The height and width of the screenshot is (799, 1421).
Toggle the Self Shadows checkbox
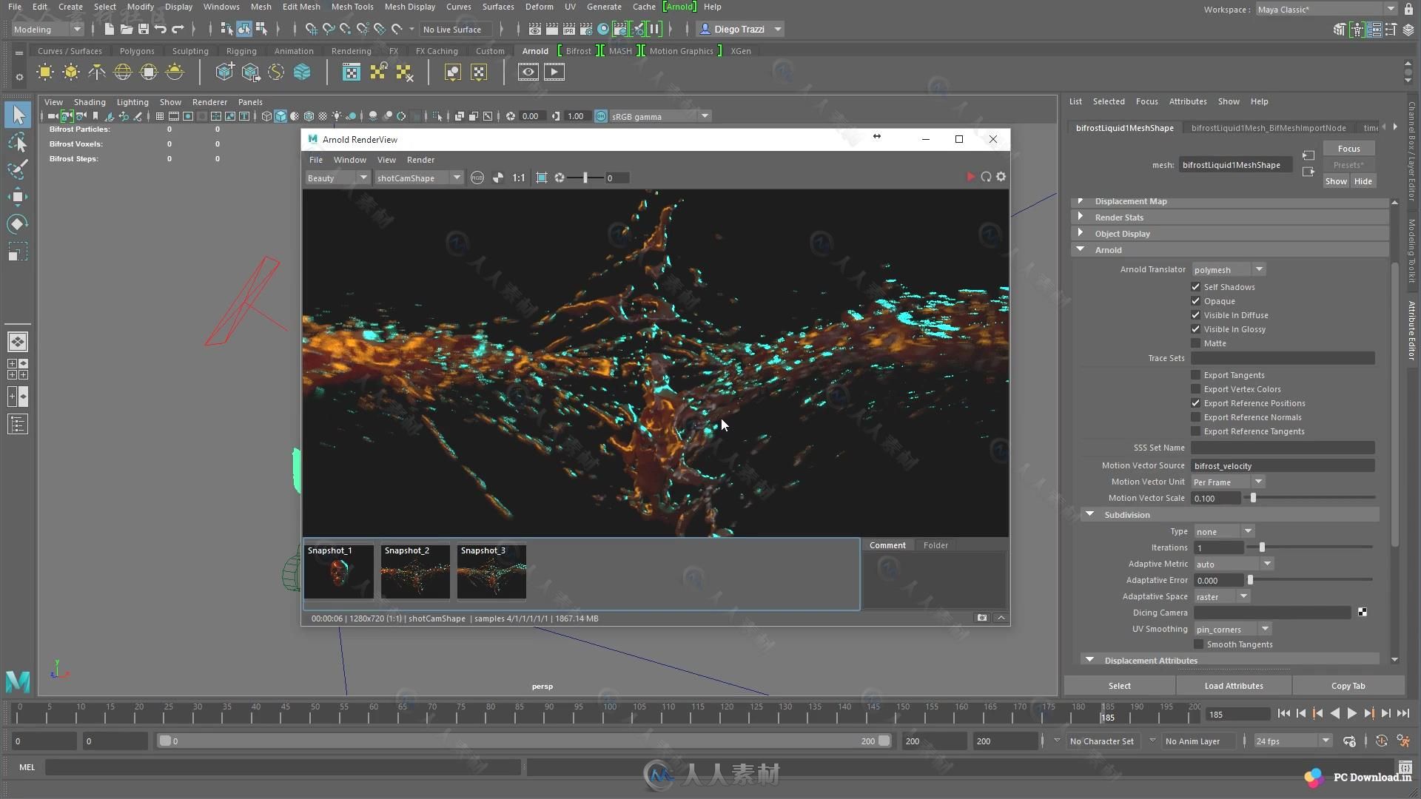pos(1195,287)
